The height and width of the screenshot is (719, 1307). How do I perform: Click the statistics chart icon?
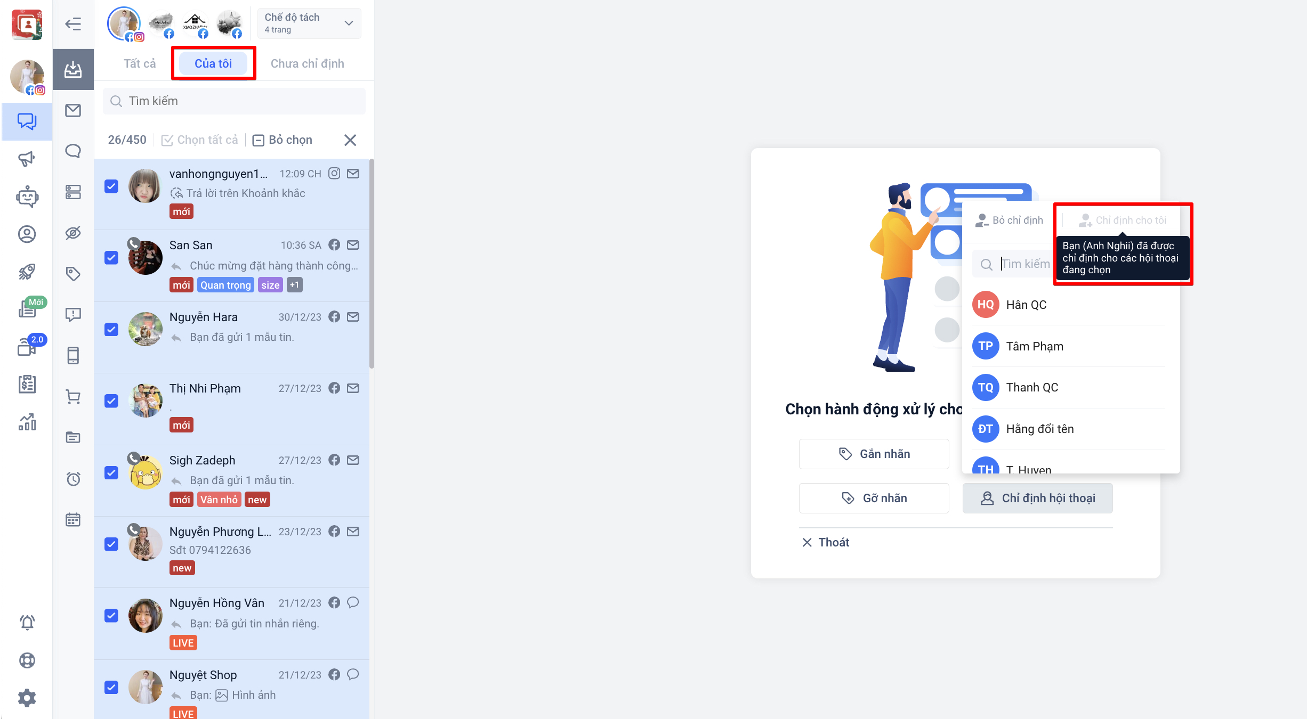point(27,422)
